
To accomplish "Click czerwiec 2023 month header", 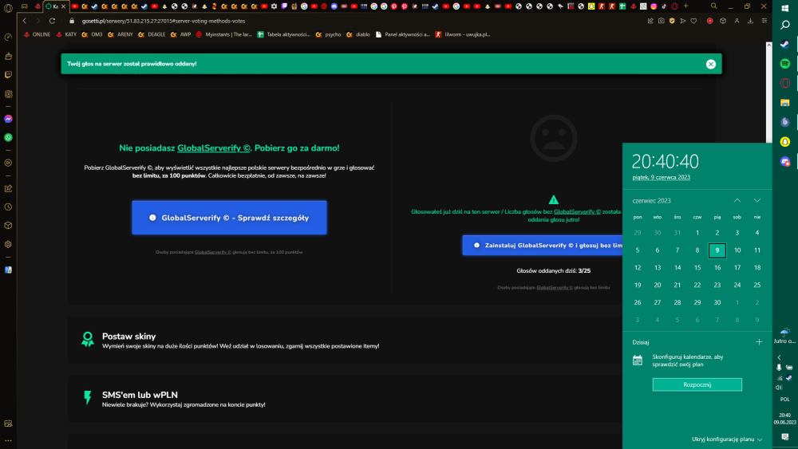I will coord(651,201).
